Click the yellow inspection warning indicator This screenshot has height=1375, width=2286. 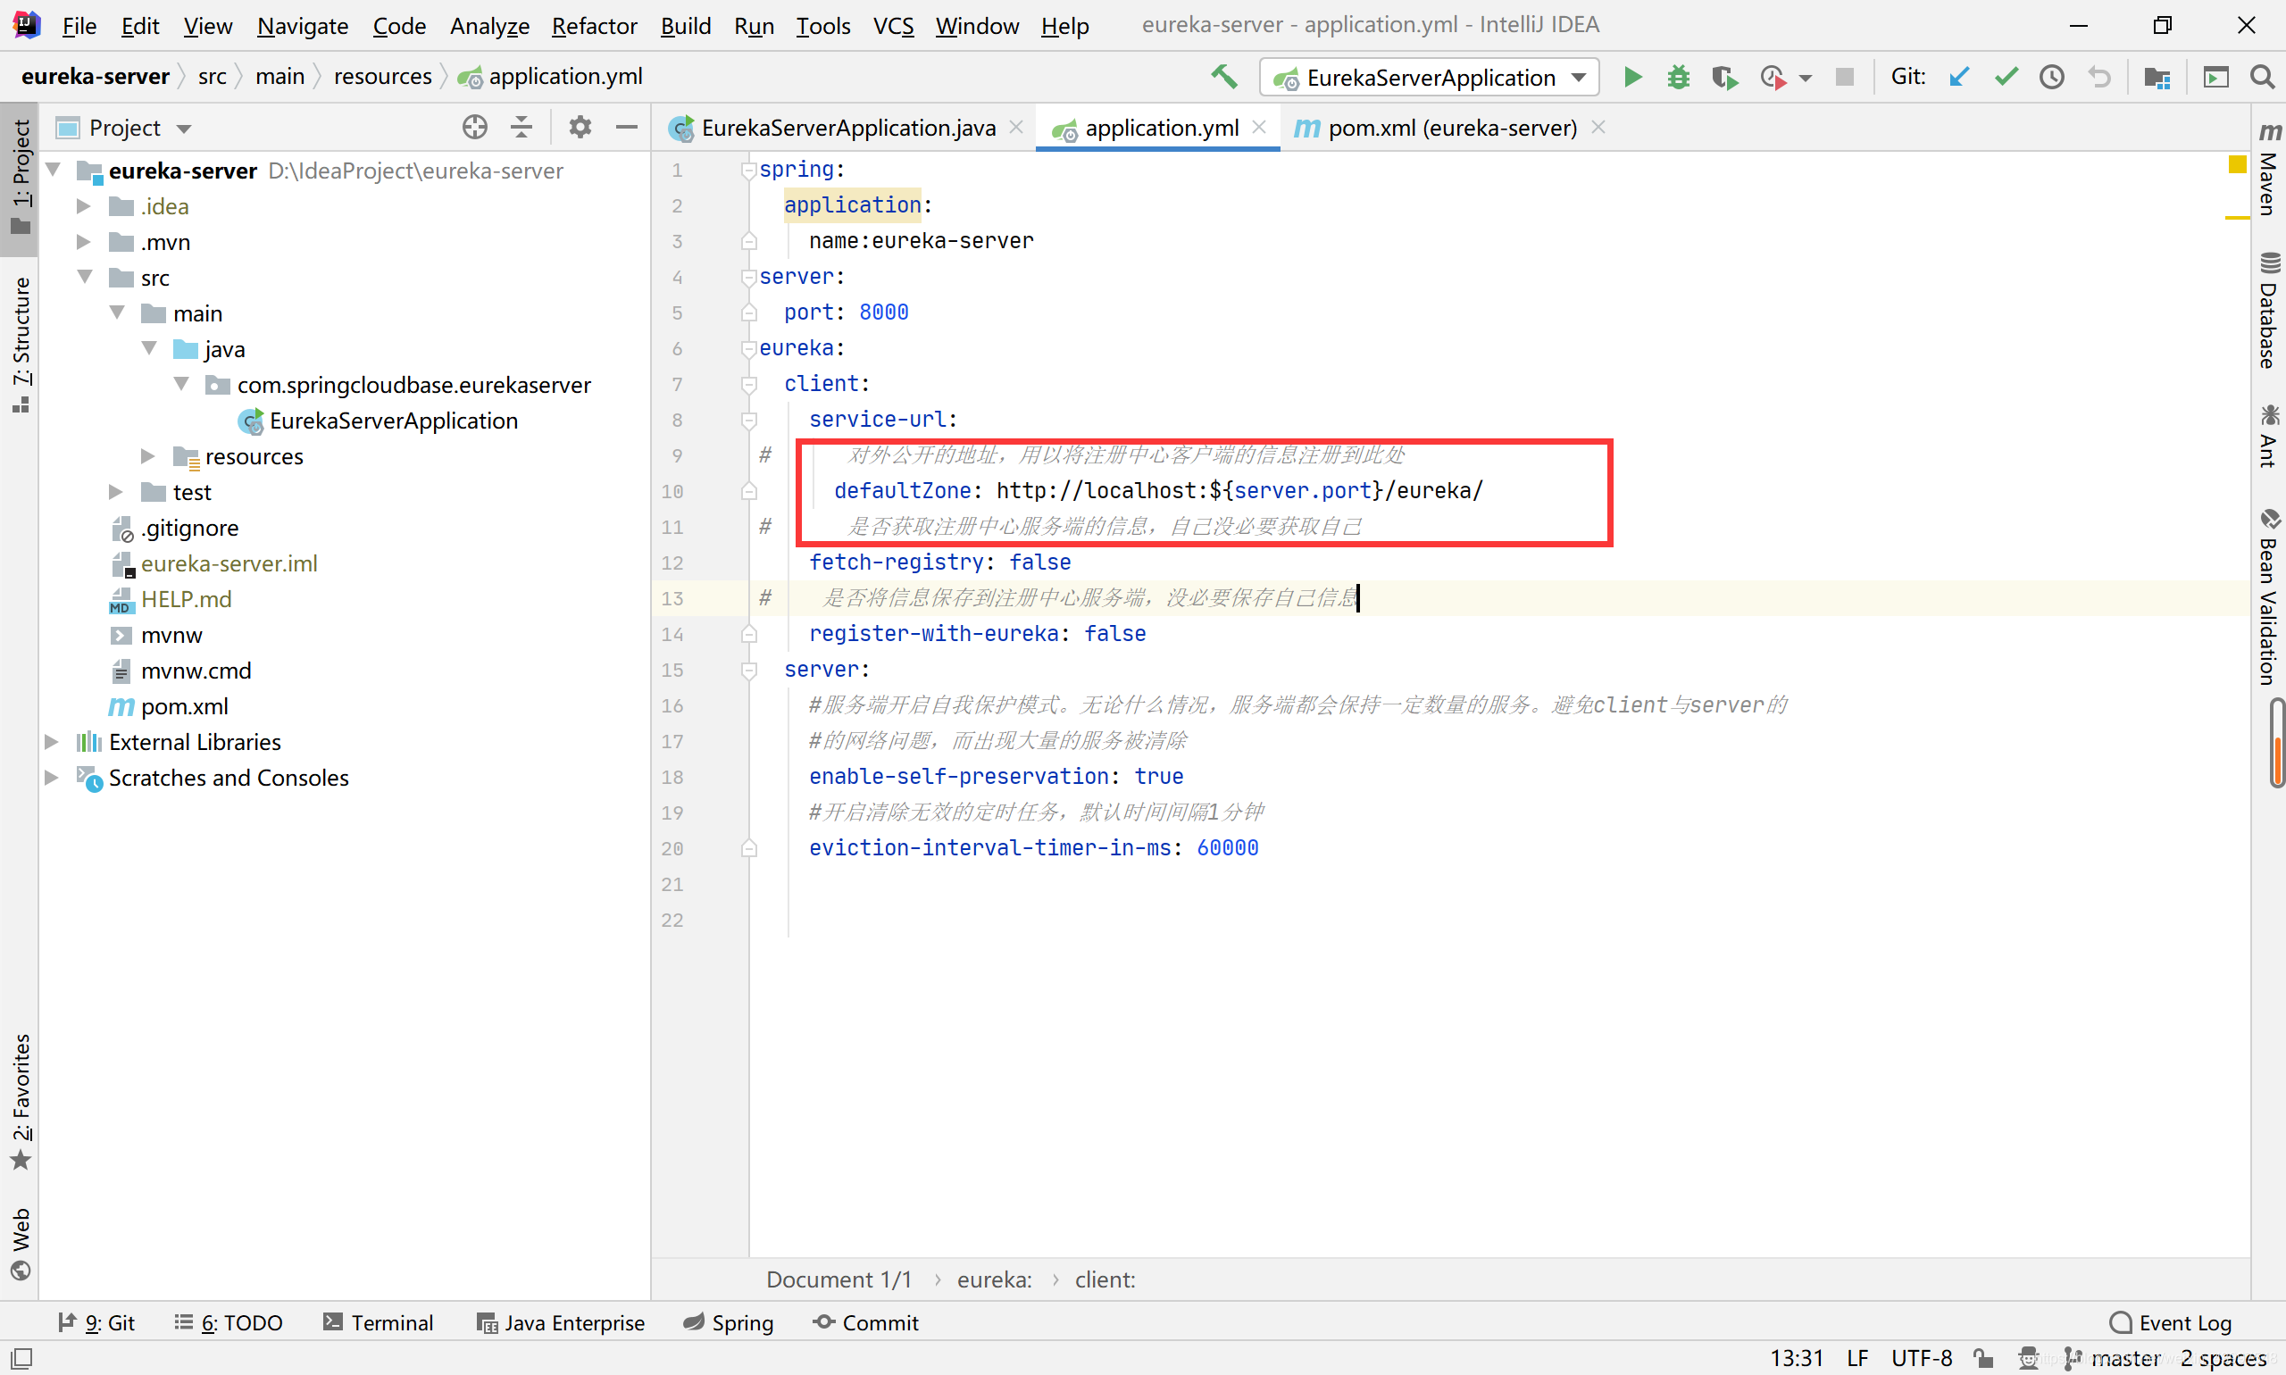click(2237, 165)
